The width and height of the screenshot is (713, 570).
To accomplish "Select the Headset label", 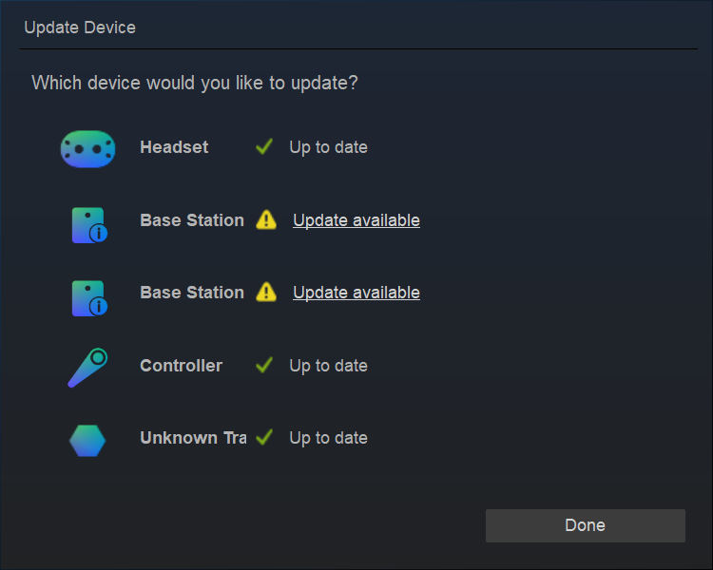I will pyautogui.click(x=174, y=147).
